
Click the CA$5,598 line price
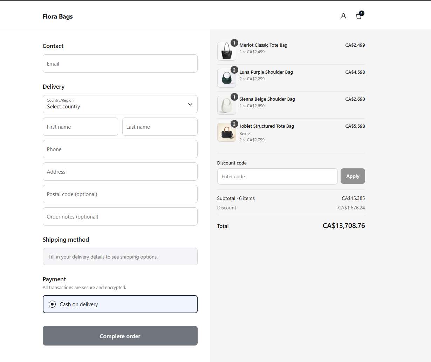click(355, 126)
